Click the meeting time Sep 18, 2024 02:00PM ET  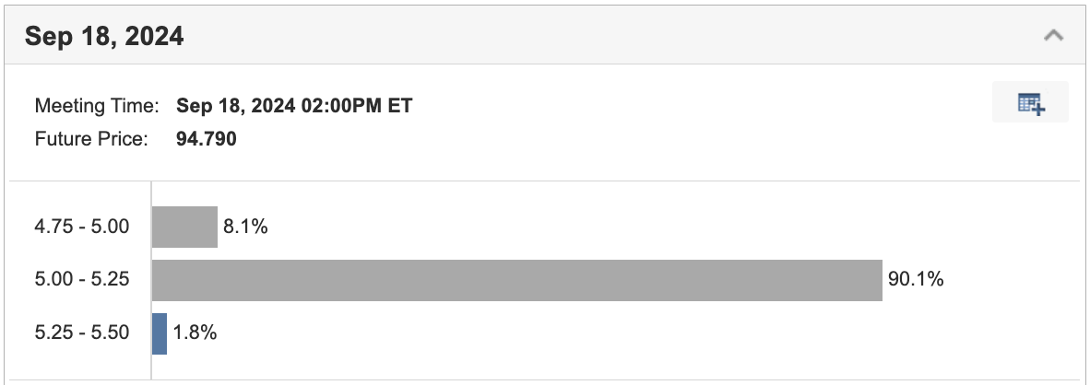[x=294, y=106]
